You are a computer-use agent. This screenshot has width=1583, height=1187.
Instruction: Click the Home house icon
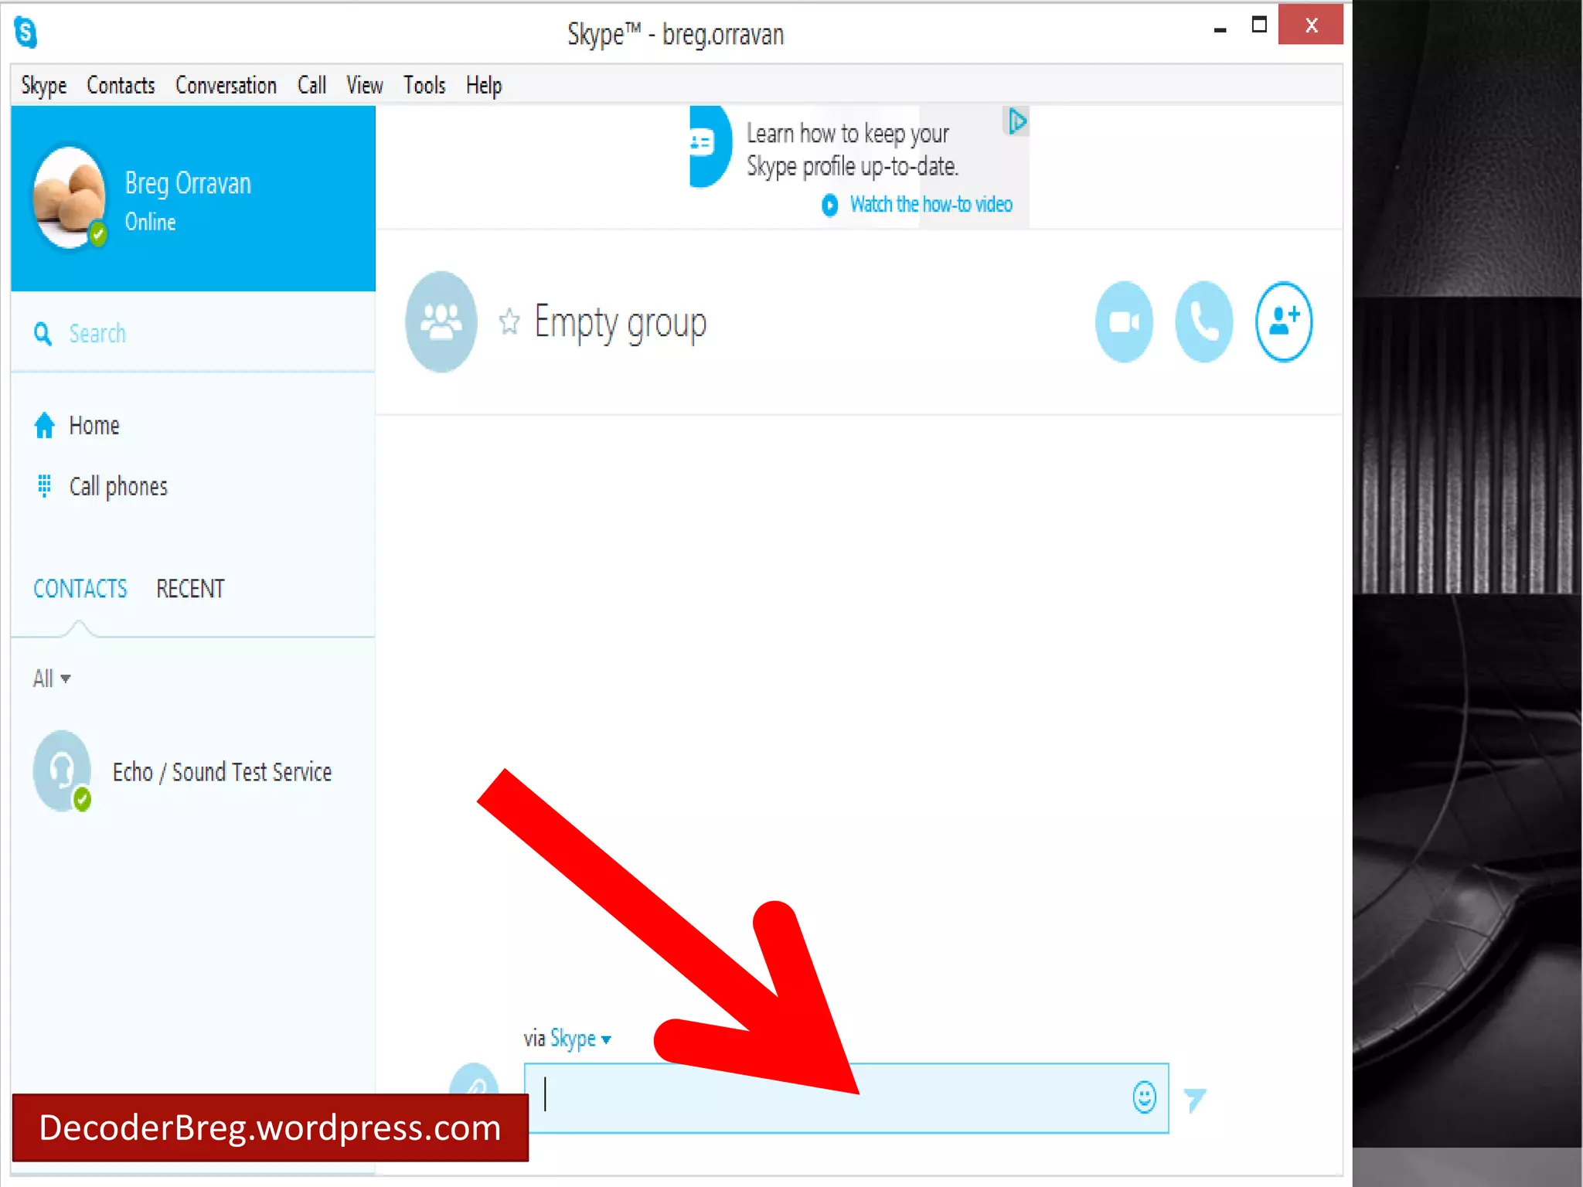pyautogui.click(x=44, y=425)
